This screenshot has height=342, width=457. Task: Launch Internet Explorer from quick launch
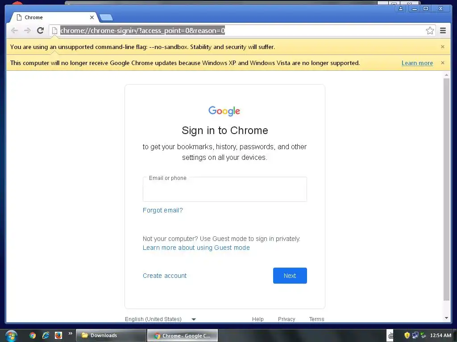coord(46,335)
